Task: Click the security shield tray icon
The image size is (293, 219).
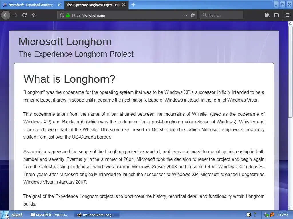Action: tap(266, 215)
